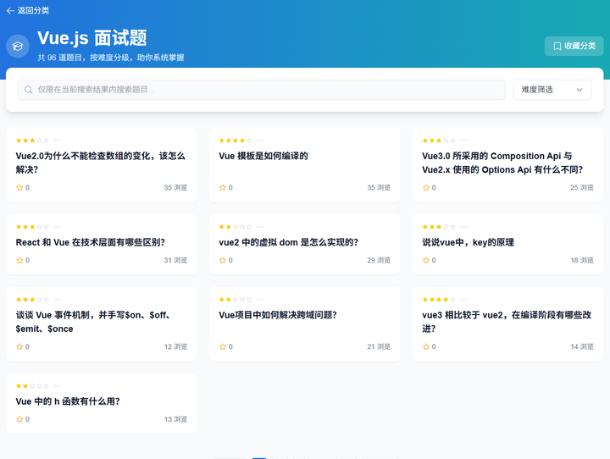Open question Vue2.0为什么不能检查数组的变化
The image size is (610, 459).
(100, 163)
